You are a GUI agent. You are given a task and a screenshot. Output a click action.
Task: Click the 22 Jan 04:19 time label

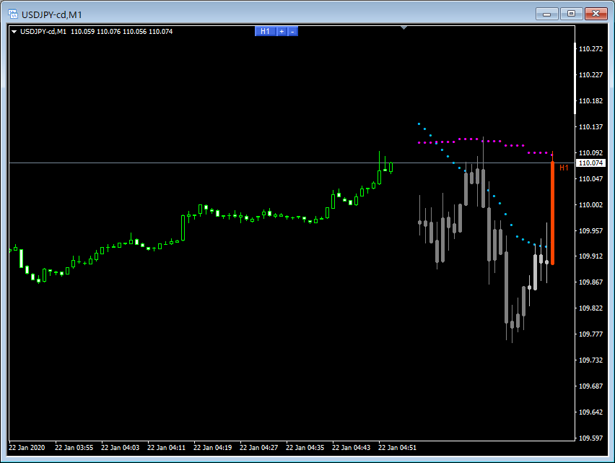(x=211, y=448)
